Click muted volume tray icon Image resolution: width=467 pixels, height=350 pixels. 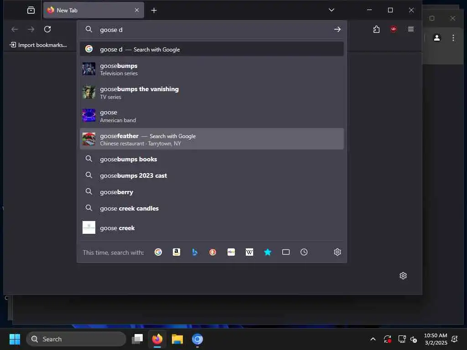click(x=413, y=339)
